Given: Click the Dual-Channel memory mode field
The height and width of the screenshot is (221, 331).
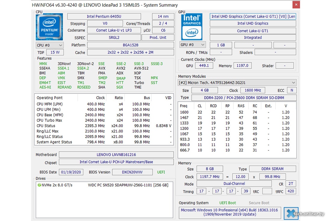Looking at the screenshot, I should pyautogui.click(x=234, y=184).
